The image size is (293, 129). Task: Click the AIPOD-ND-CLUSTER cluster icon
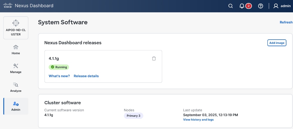click(x=16, y=23)
